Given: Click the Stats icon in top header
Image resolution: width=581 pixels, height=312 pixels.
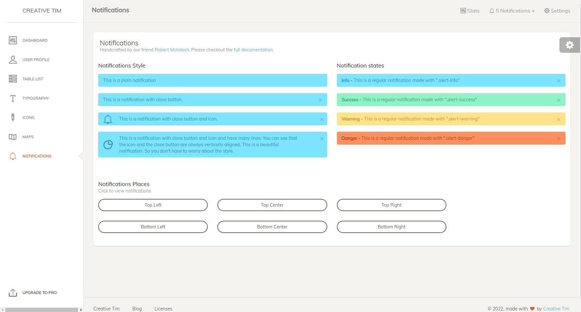Looking at the screenshot, I should pos(463,10).
